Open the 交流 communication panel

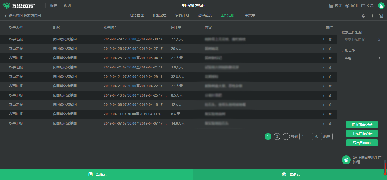(x=367, y=5)
